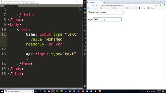Open the Tab Size selector in status bar

coord(69,89)
